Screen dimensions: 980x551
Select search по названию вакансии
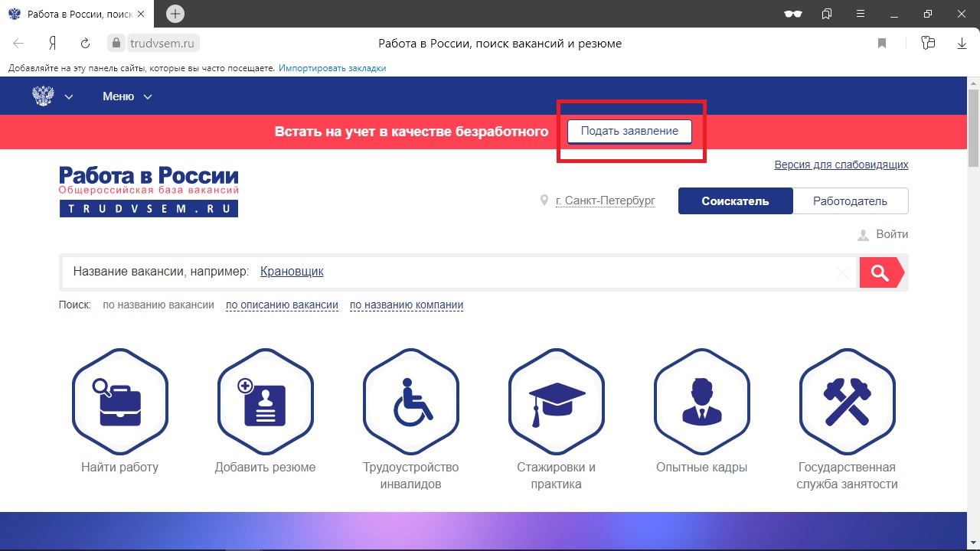pos(158,305)
